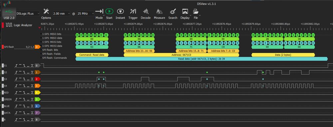Select 'Address bits 15..8: 71' annotation

pyautogui.click(x=191, y=51)
